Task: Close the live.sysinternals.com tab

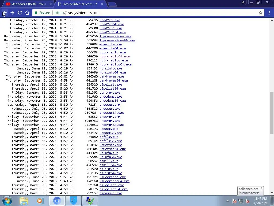Action: tap(102, 4)
